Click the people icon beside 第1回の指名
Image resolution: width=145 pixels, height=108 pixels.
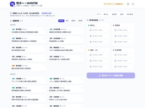88,20
